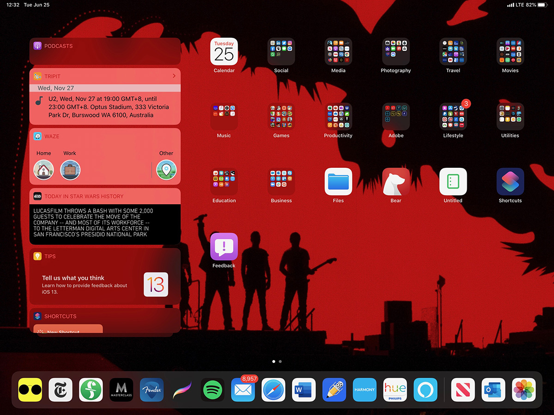Screen dimensions: 554x415
Task: Open Procreate in the dock
Action: coord(182,390)
